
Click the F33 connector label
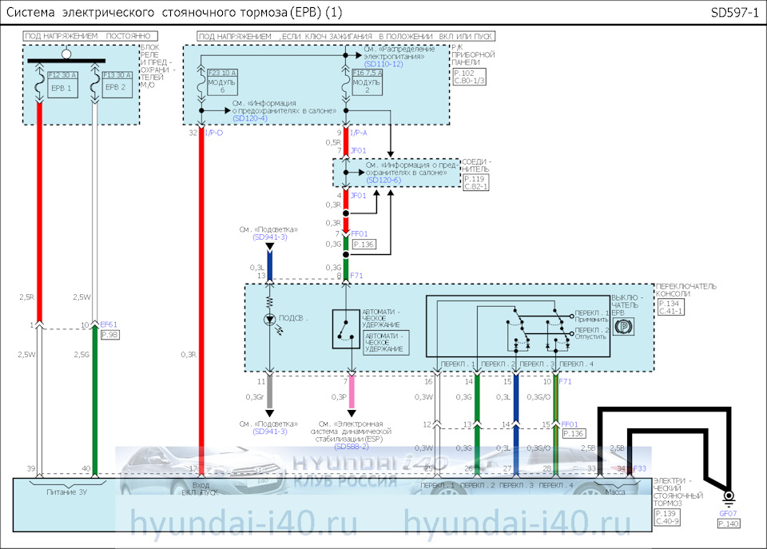640,468
